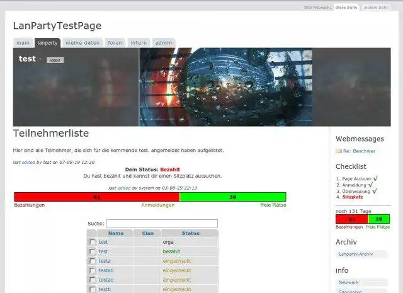Sort table by Status column header
403x293 pixels.
click(x=190, y=233)
